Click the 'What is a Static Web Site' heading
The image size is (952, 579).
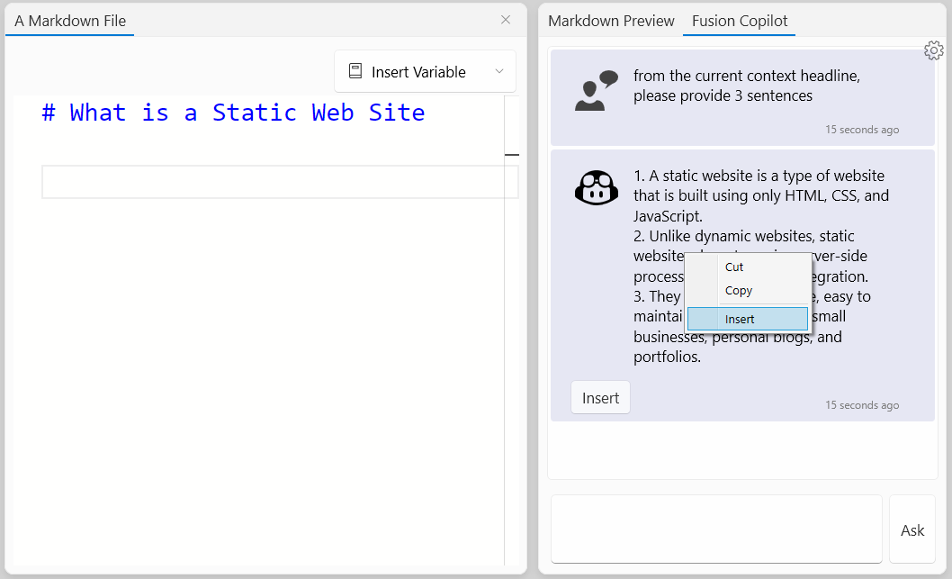click(233, 113)
